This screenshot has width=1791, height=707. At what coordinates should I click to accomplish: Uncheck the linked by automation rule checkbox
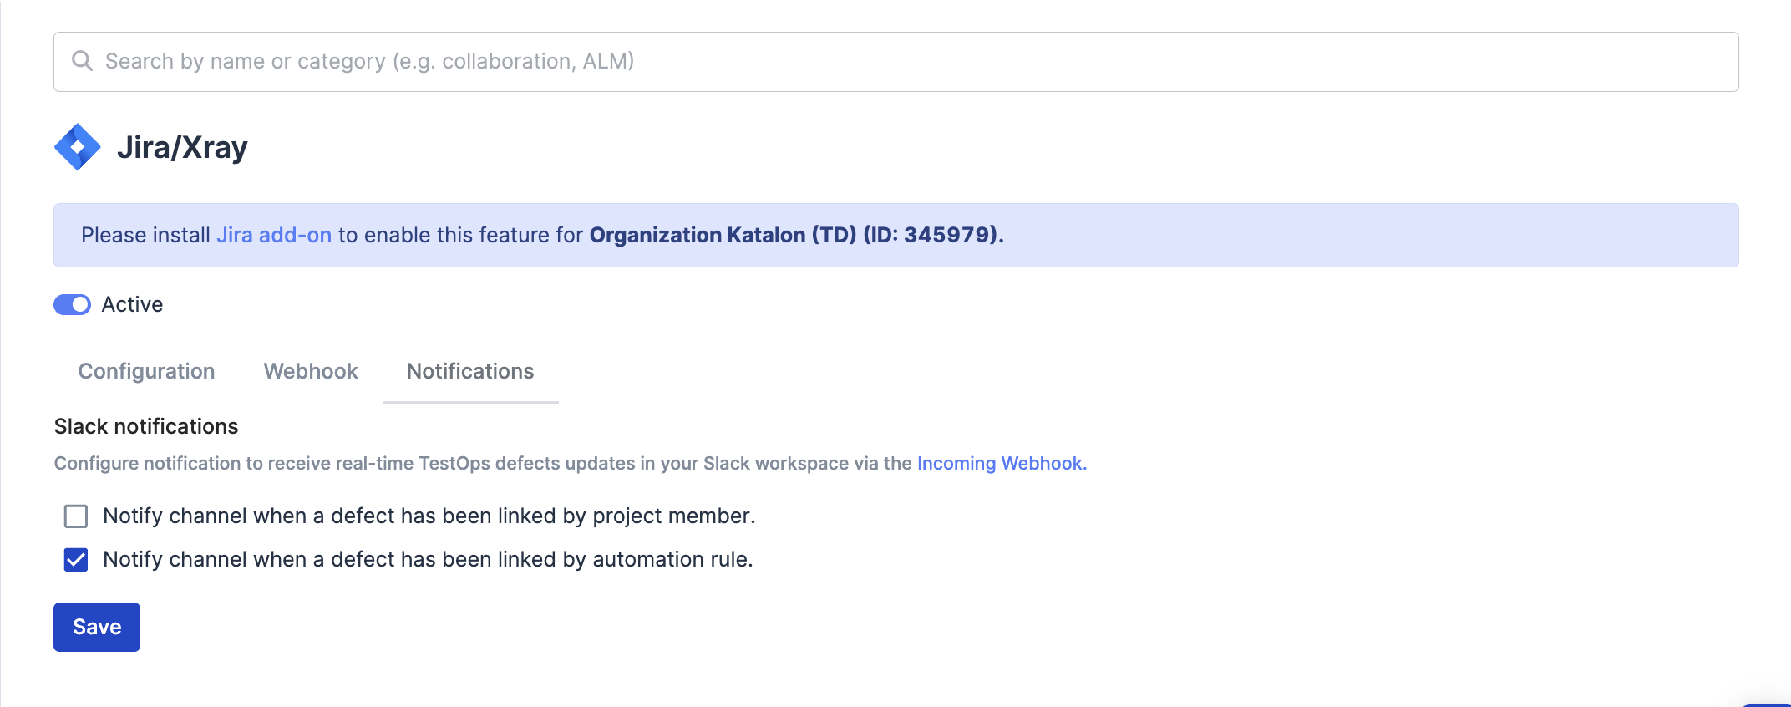(76, 560)
